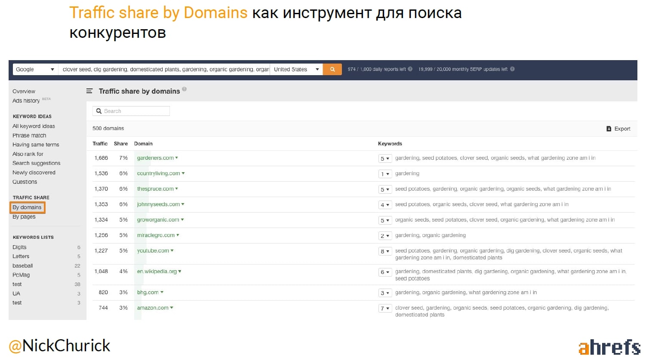Click the orange search magnifier button
646x359 pixels.
pyautogui.click(x=332, y=69)
